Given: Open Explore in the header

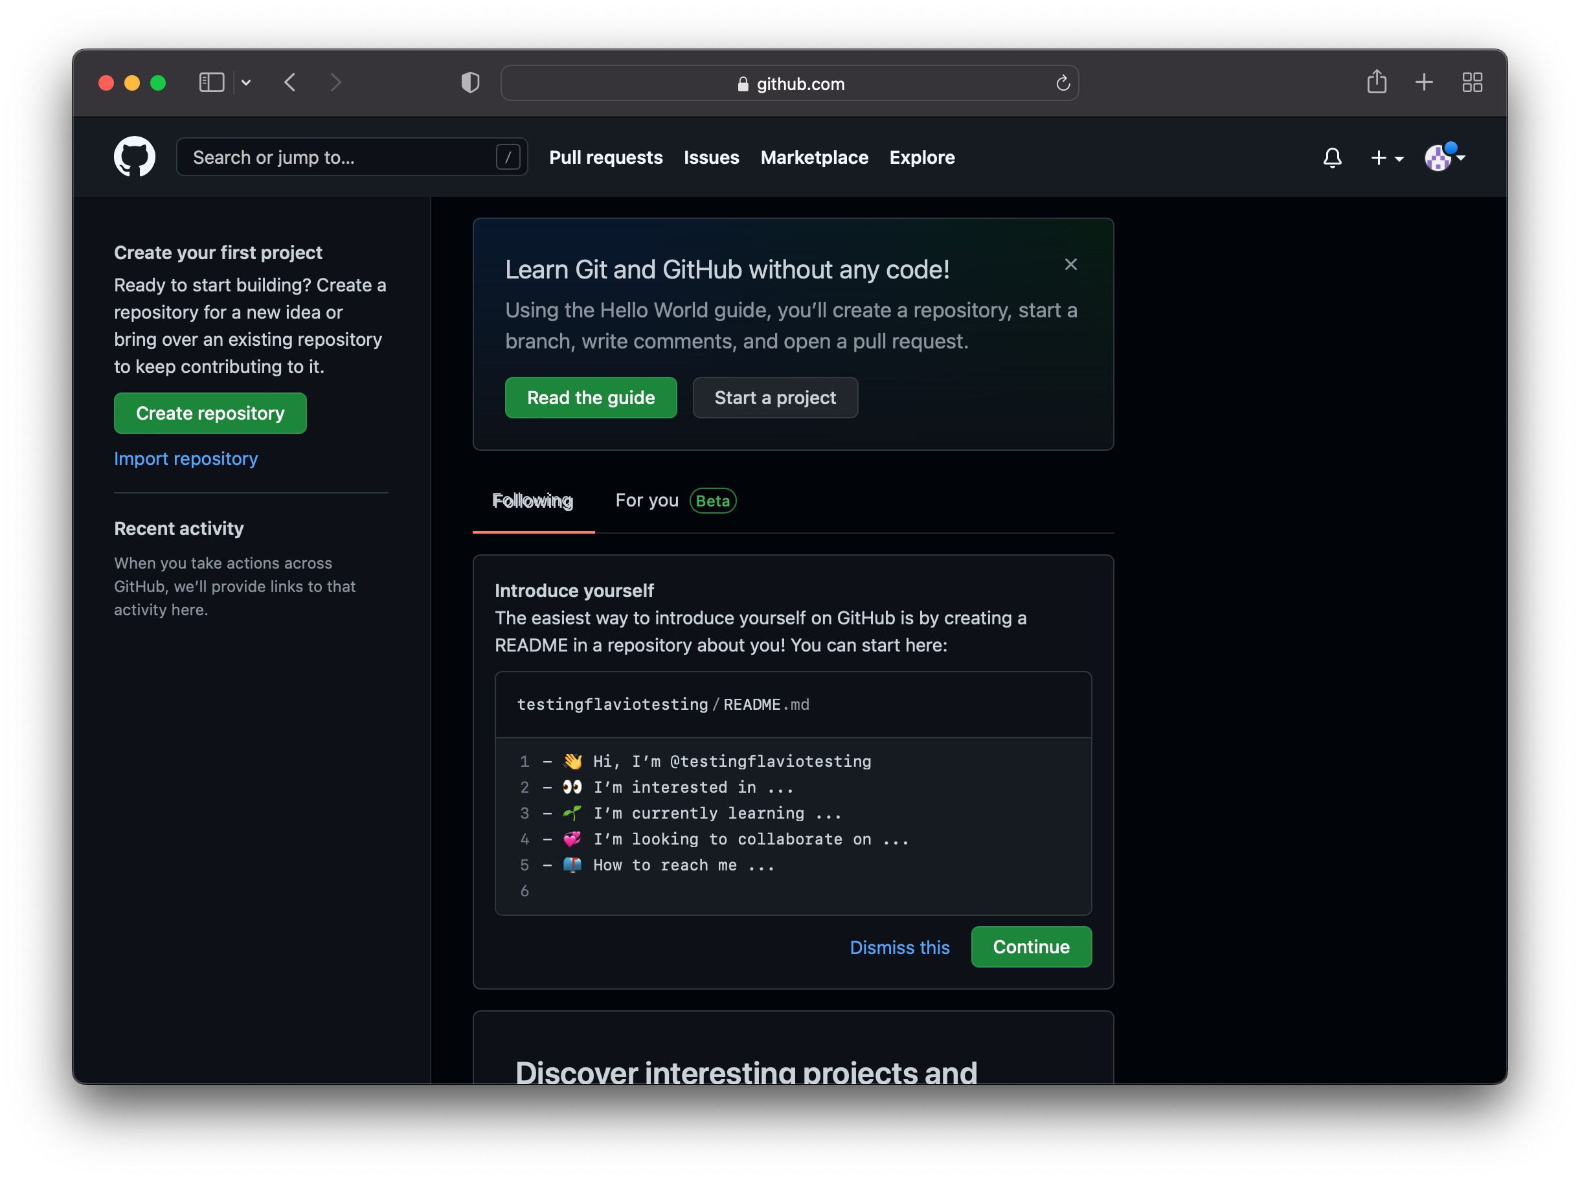Looking at the screenshot, I should [921, 157].
